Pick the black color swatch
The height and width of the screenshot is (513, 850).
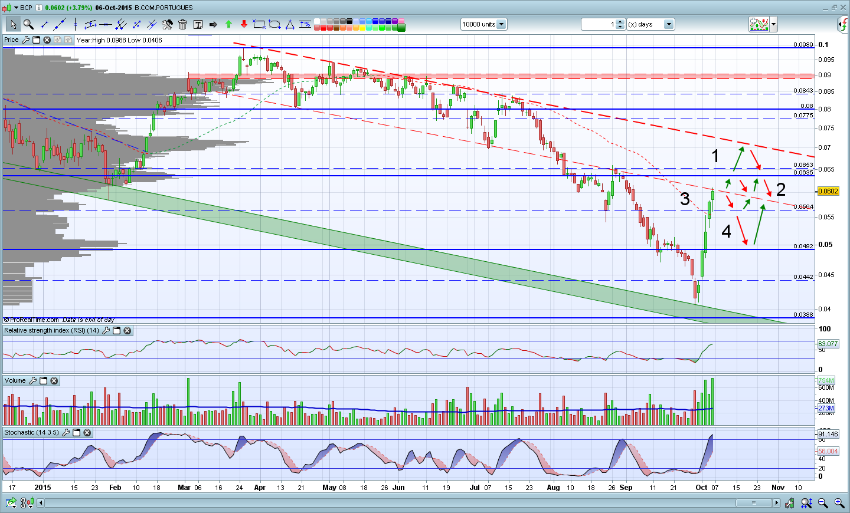pos(350,22)
